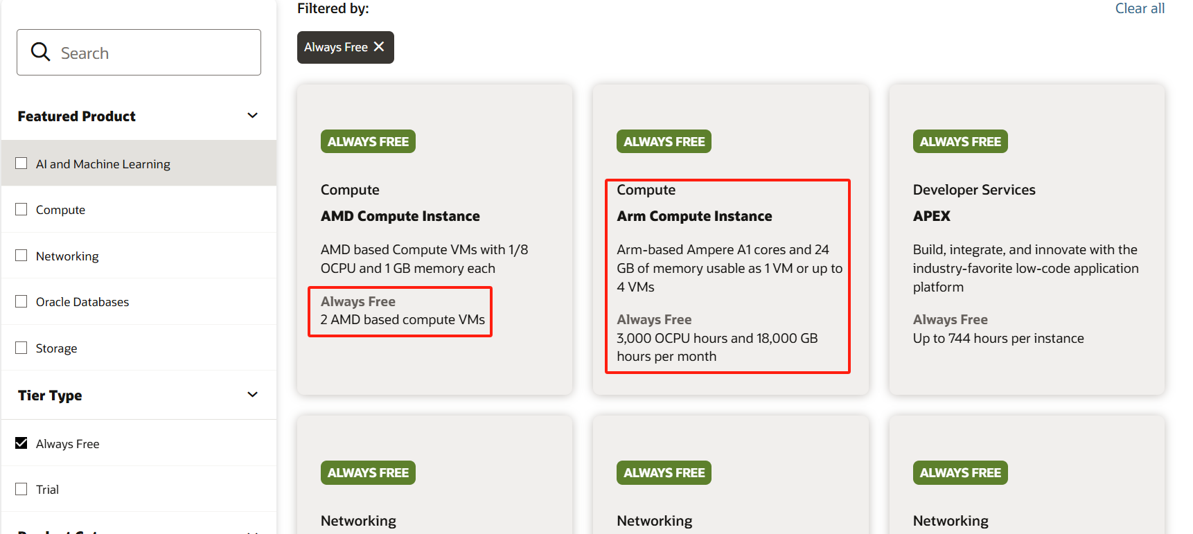Collapse the Tier Type section
This screenshot has height=534, width=1193.
tap(252, 395)
